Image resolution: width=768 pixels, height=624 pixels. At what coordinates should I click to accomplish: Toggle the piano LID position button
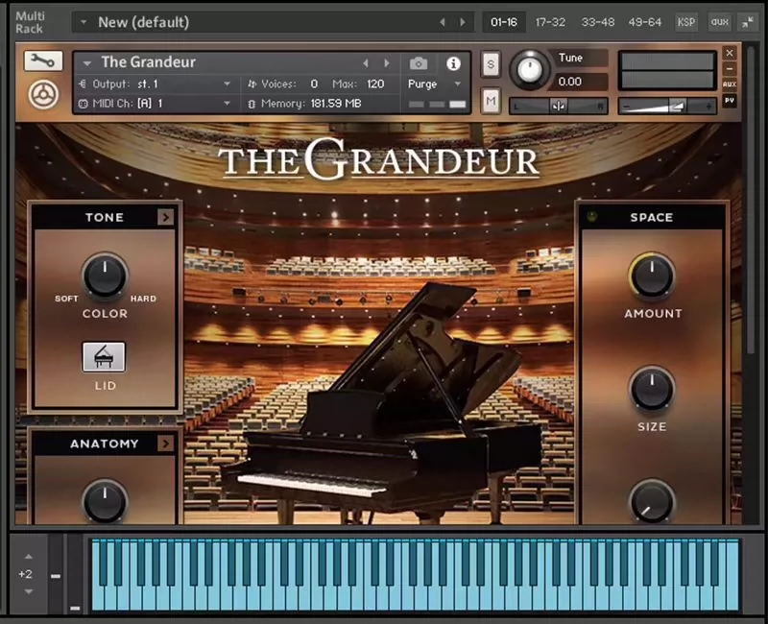click(104, 357)
